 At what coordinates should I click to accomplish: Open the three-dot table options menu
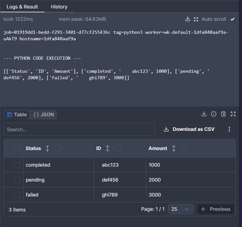tap(229, 129)
